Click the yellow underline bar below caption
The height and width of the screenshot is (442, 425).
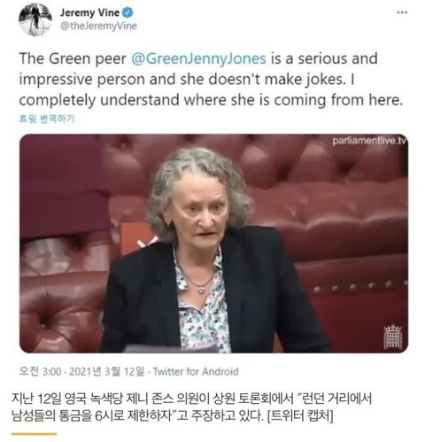tap(34, 434)
